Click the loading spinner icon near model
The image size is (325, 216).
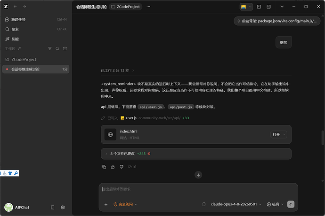point(204,204)
